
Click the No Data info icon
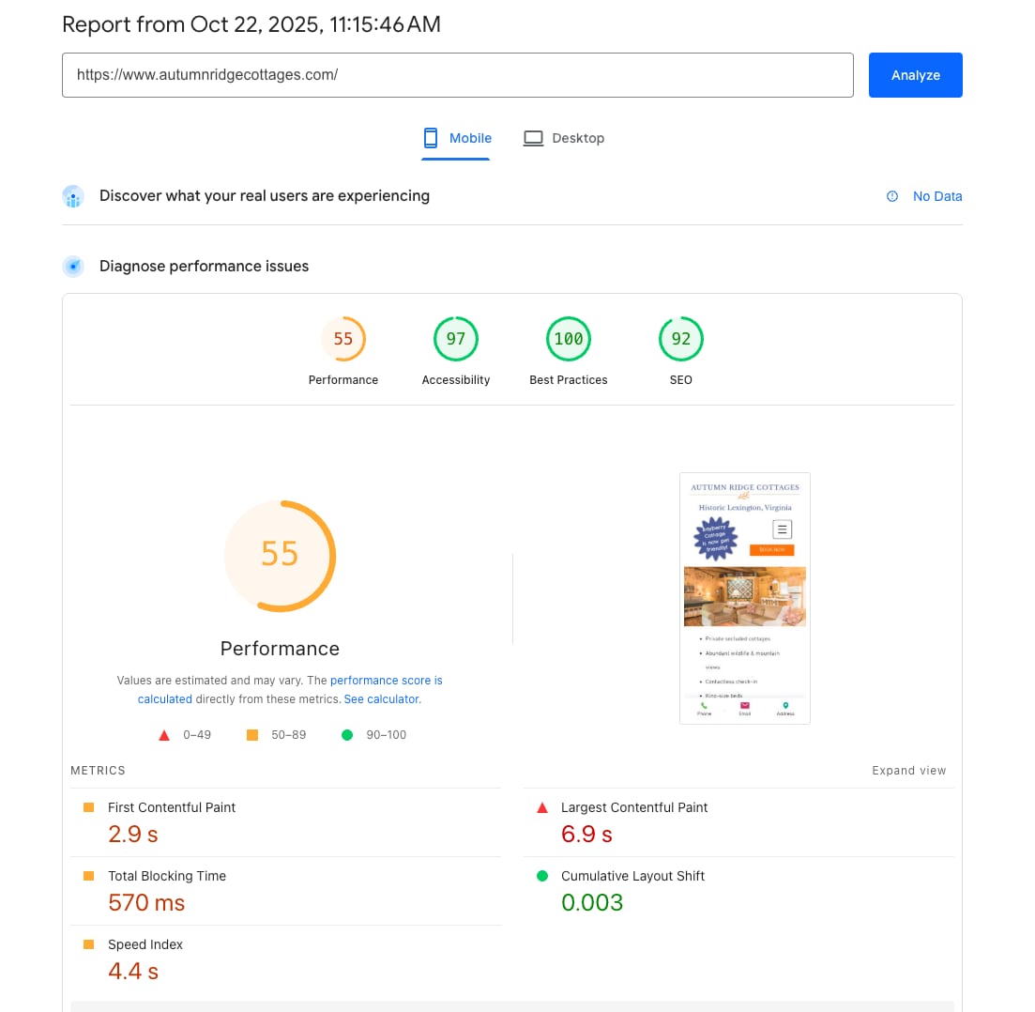click(x=892, y=196)
